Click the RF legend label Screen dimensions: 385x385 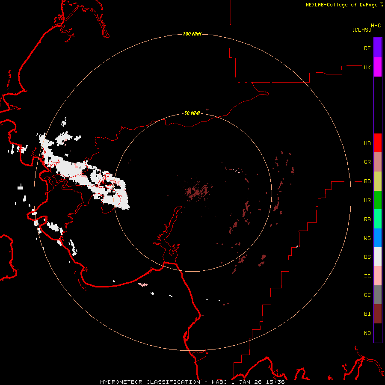tap(367, 48)
